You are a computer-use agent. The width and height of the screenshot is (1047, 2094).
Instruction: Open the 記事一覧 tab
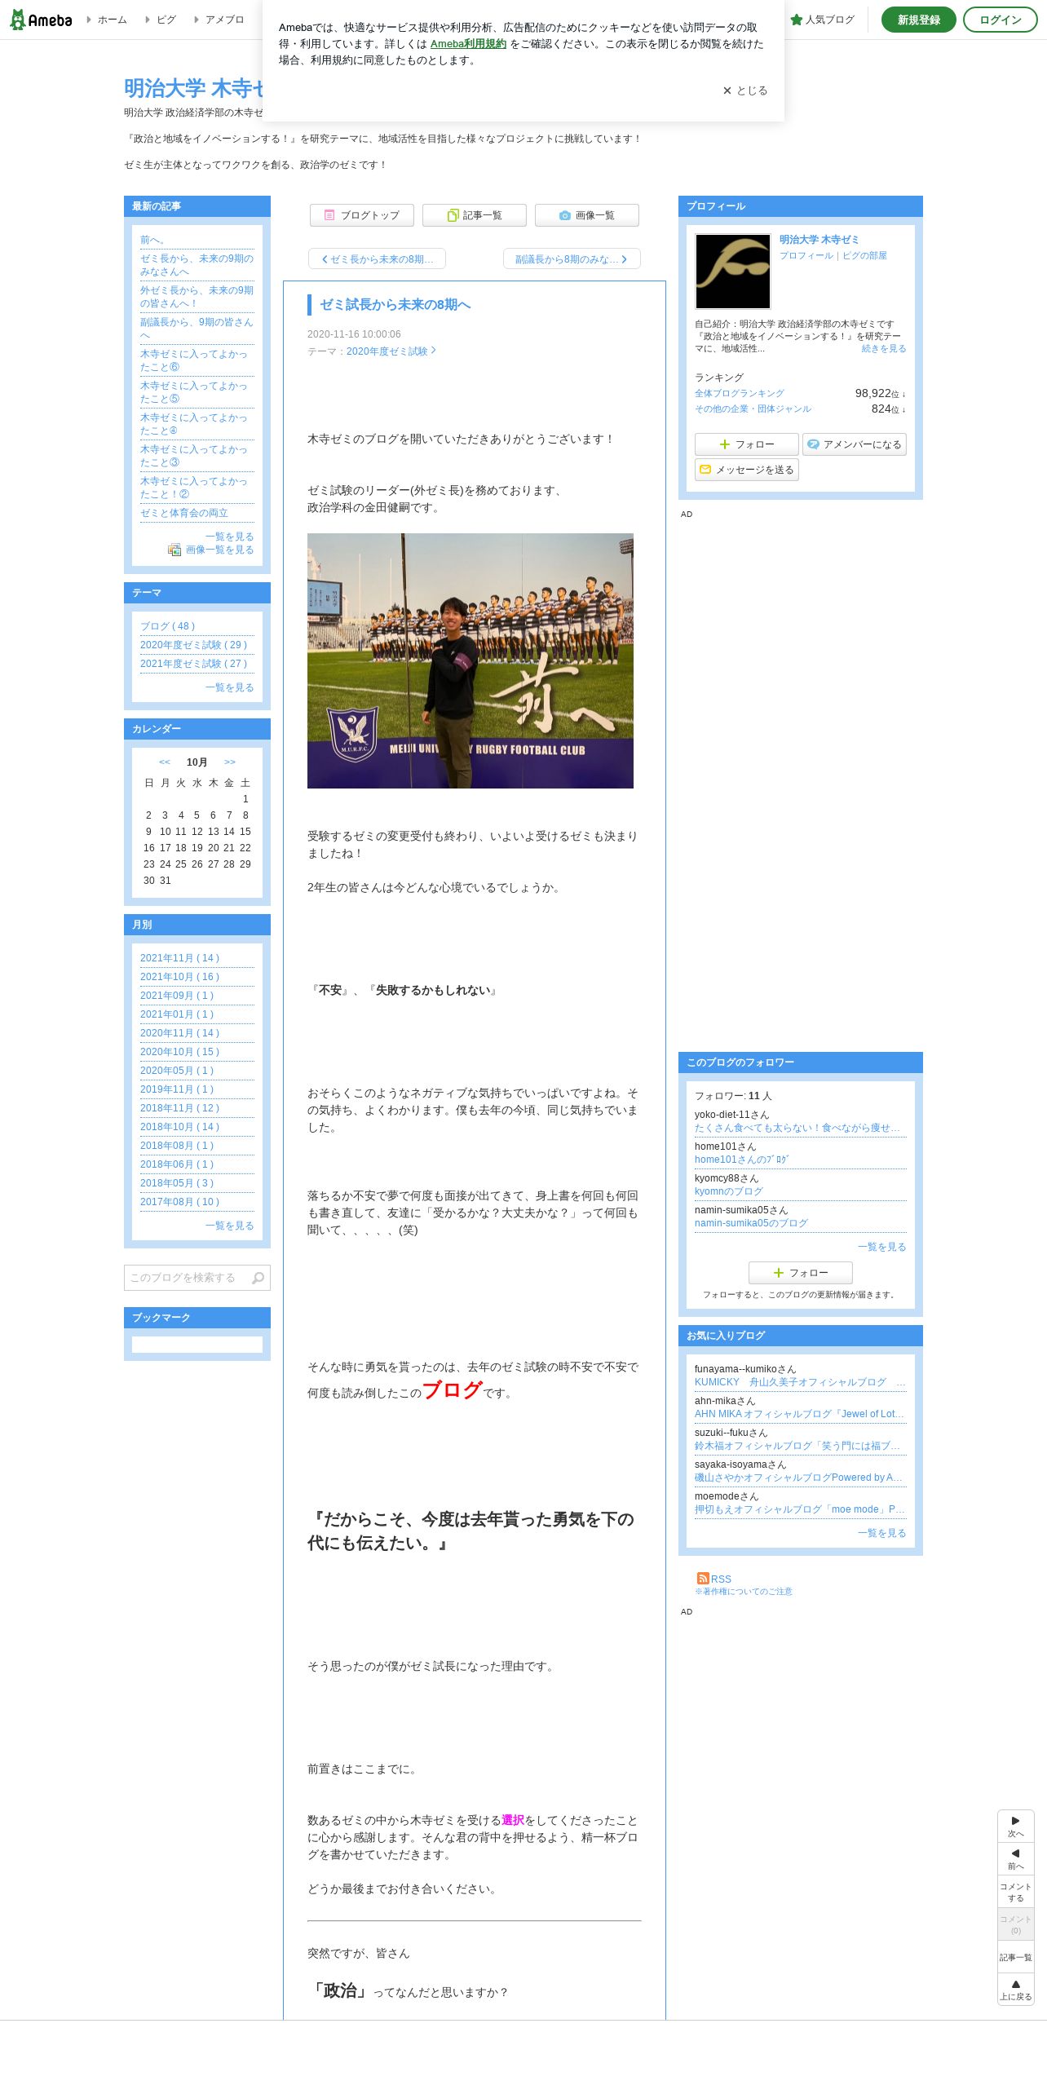tap(475, 215)
